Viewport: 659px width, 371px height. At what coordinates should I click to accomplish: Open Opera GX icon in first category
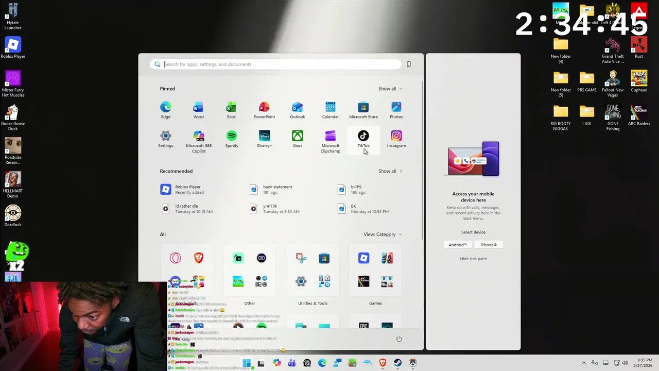[176, 258]
